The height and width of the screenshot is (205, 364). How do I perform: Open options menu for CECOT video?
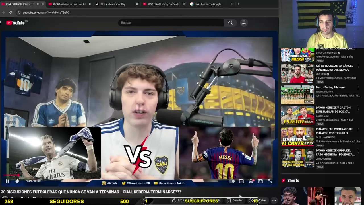coord(359,66)
